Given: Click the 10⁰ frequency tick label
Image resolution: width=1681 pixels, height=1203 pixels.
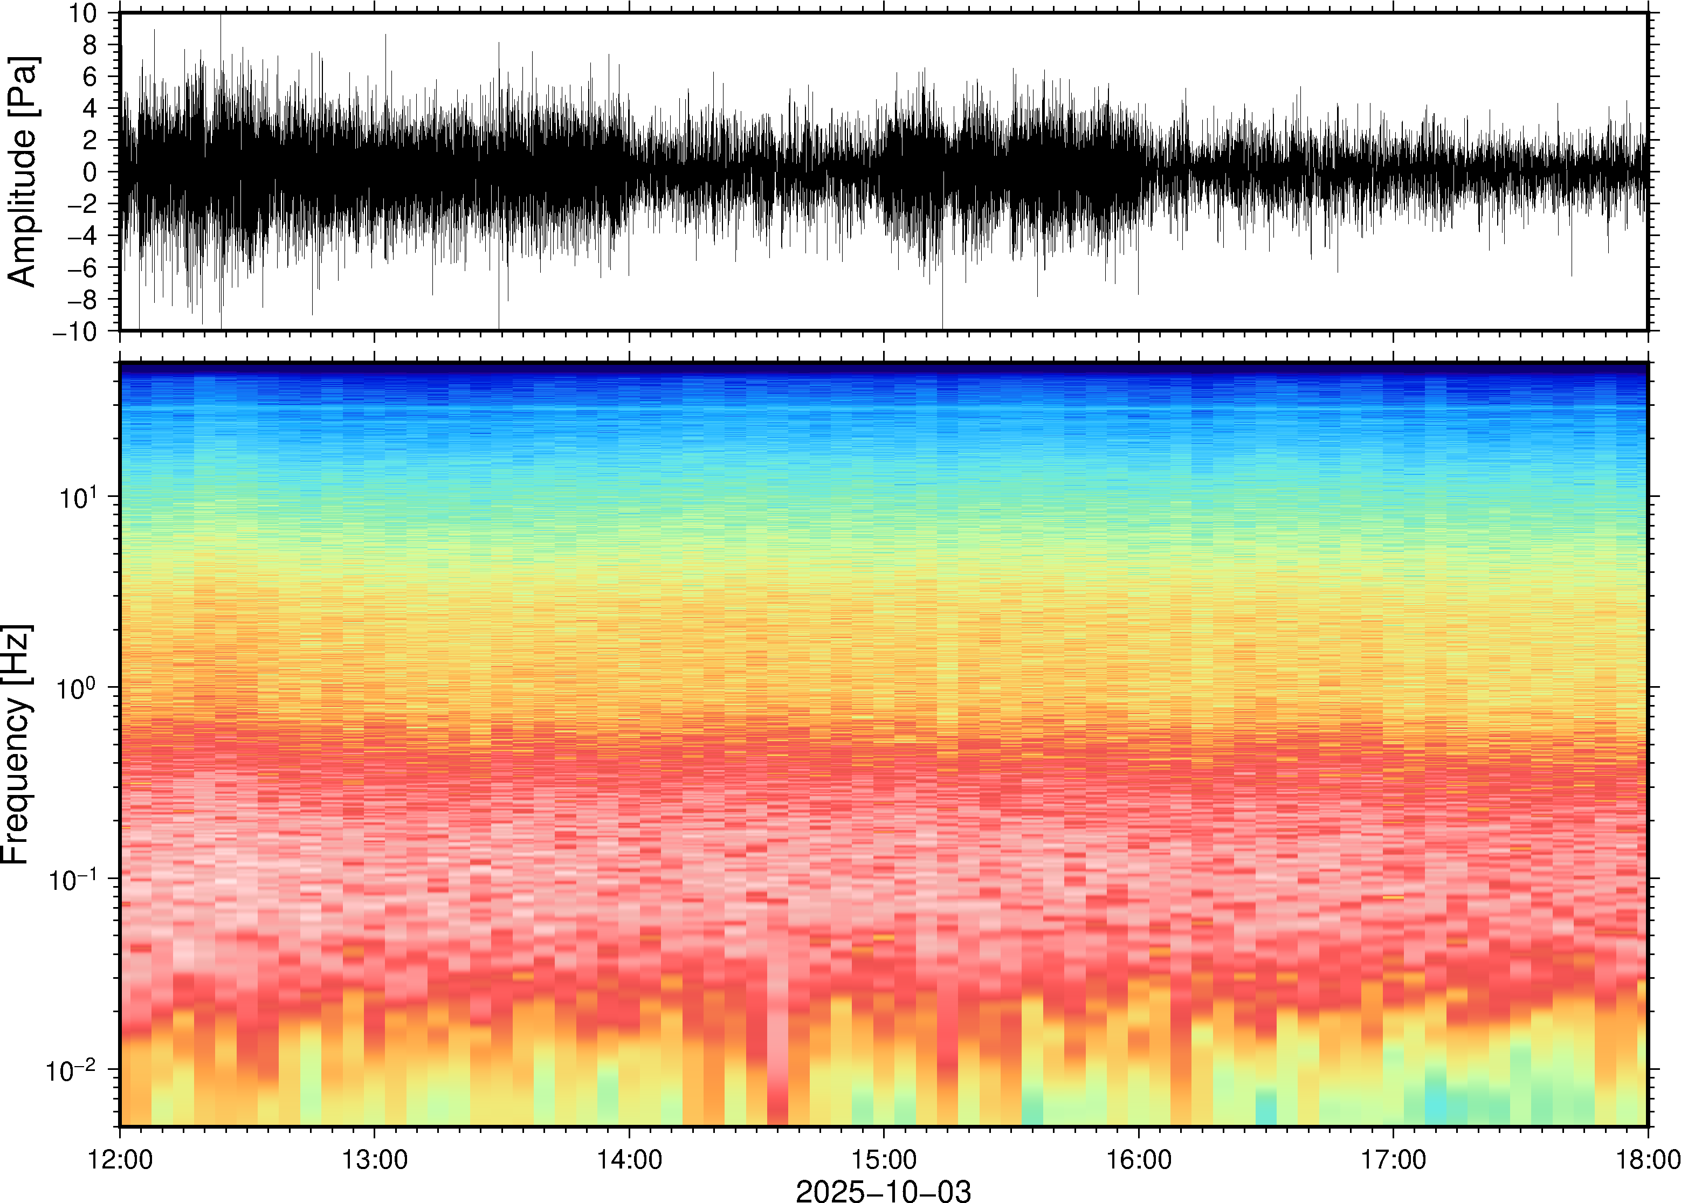Looking at the screenshot, I should click(x=77, y=687).
